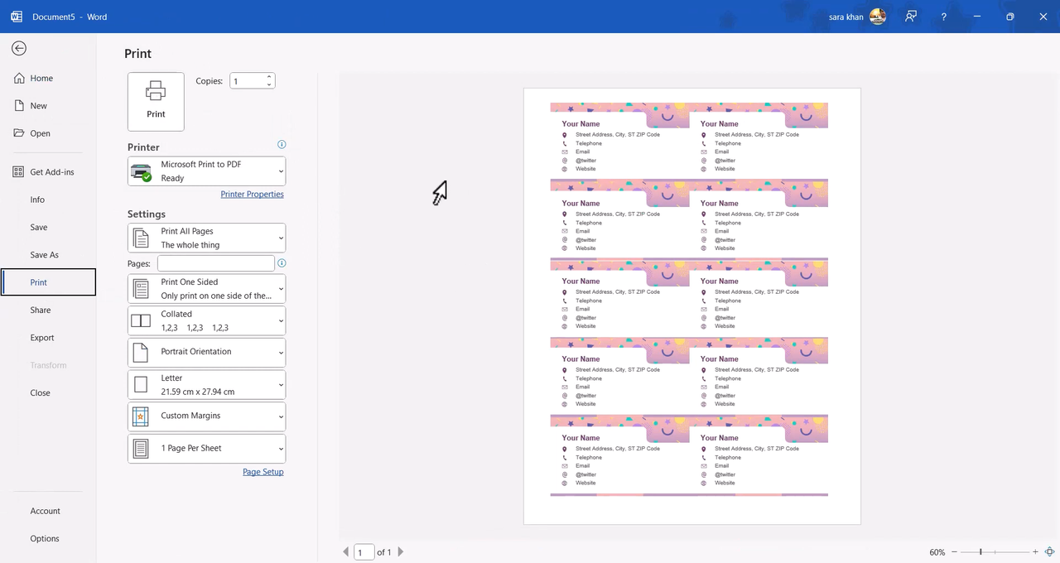
Task: Open Word Options from the sidebar
Action: point(48,538)
